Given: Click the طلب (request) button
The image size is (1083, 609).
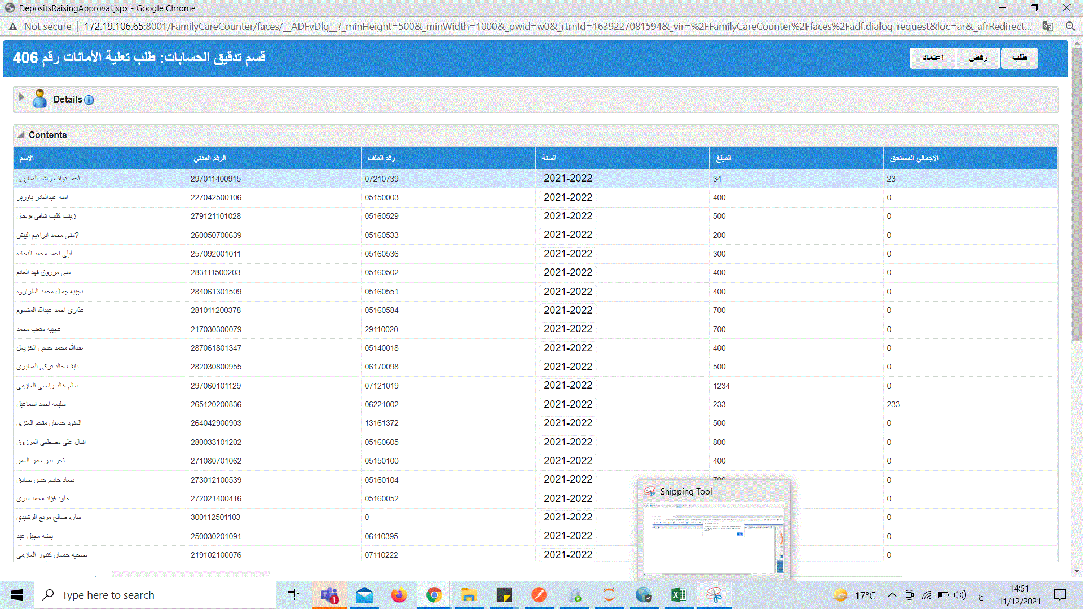Looking at the screenshot, I should 1020,58.
